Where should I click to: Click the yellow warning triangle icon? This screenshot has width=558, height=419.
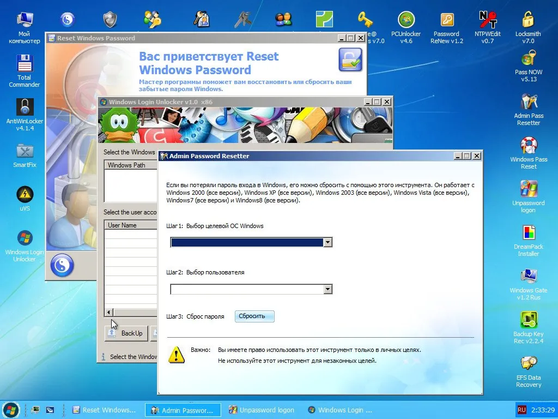pyautogui.click(x=176, y=355)
